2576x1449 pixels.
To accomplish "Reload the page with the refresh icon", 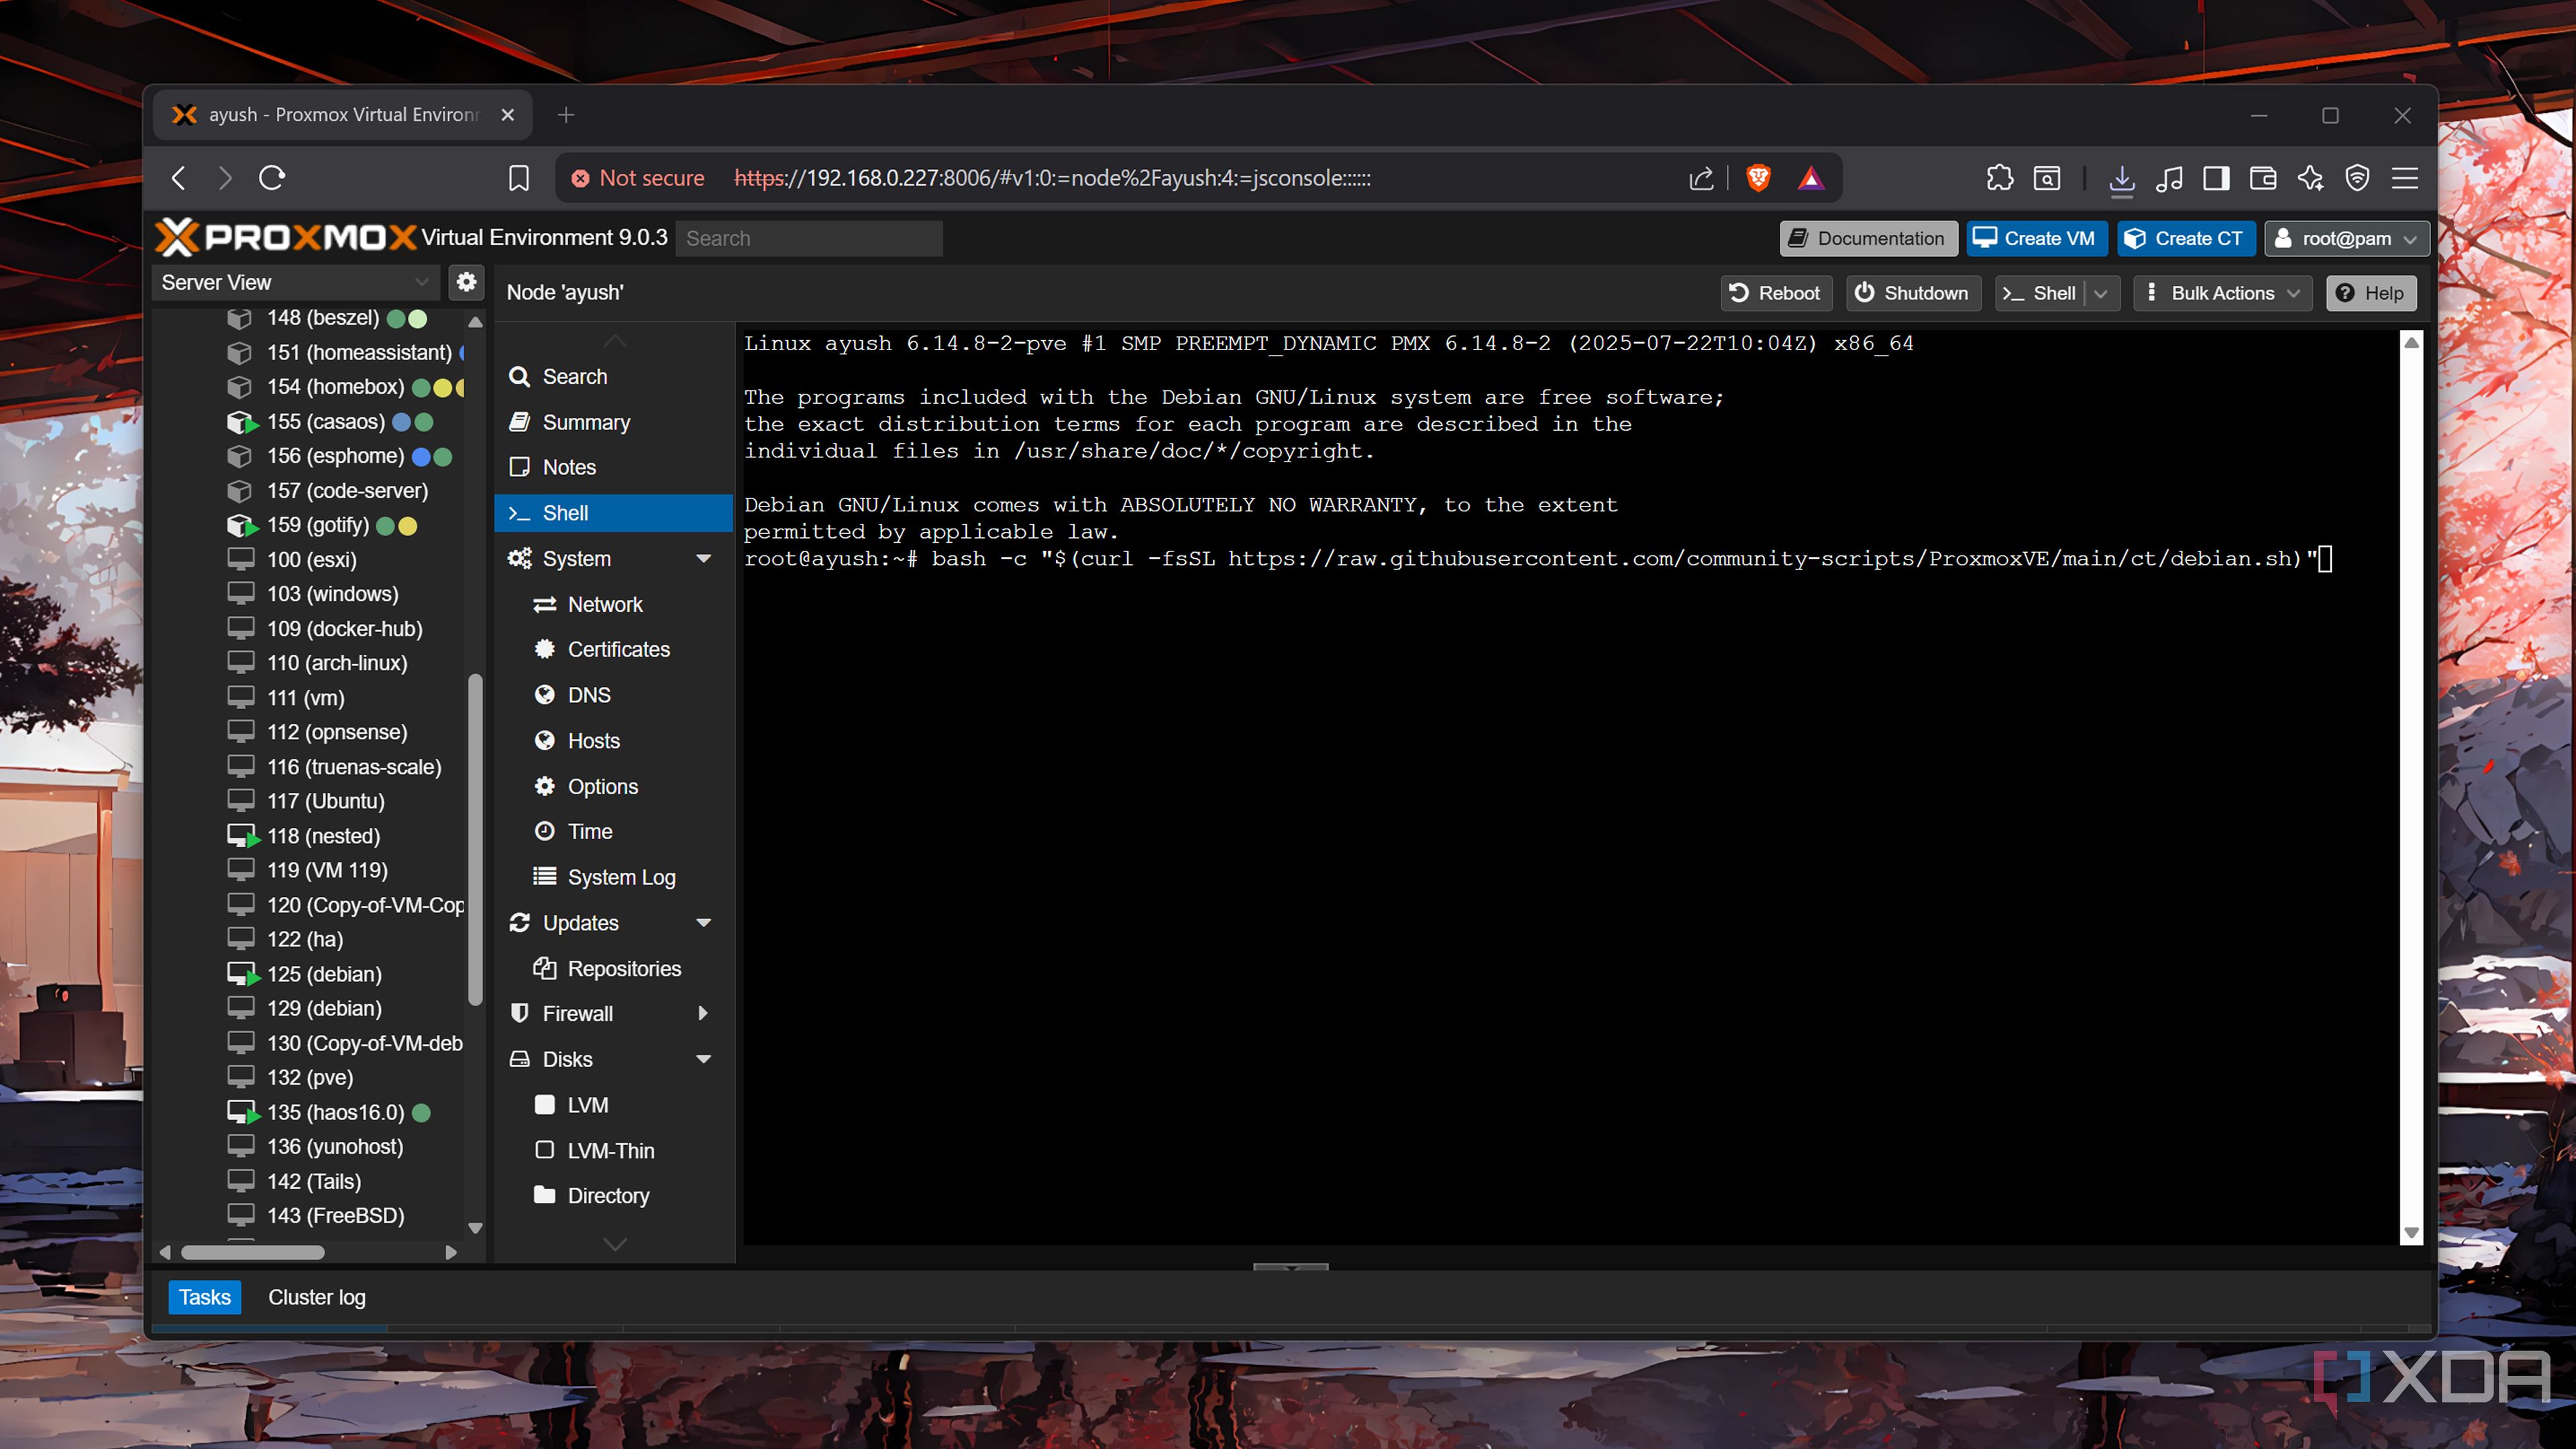I will coord(272,178).
